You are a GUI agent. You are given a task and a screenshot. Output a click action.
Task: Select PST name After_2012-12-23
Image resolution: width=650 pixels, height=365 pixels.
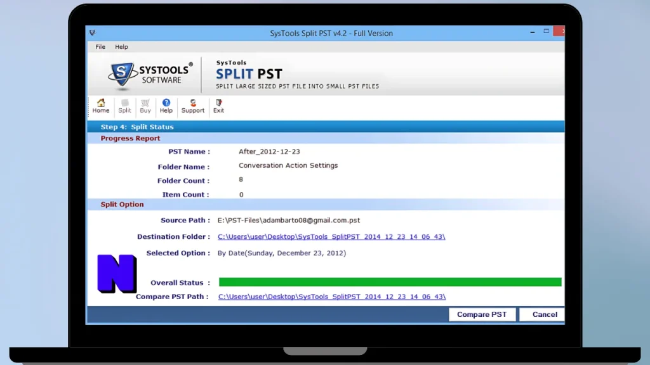click(269, 152)
